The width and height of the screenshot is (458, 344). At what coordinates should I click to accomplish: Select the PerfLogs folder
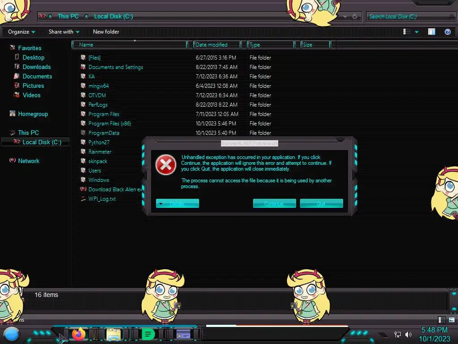tap(98, 104)
